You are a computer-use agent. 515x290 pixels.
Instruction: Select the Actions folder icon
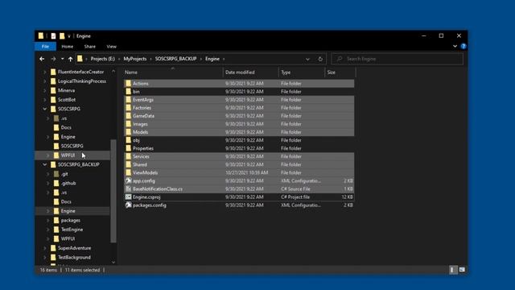[x=128, y=84]
